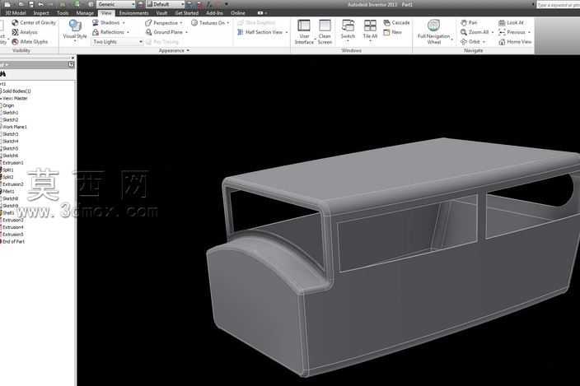
Task: Switch to the Environments tab
Action: (133, 13)
